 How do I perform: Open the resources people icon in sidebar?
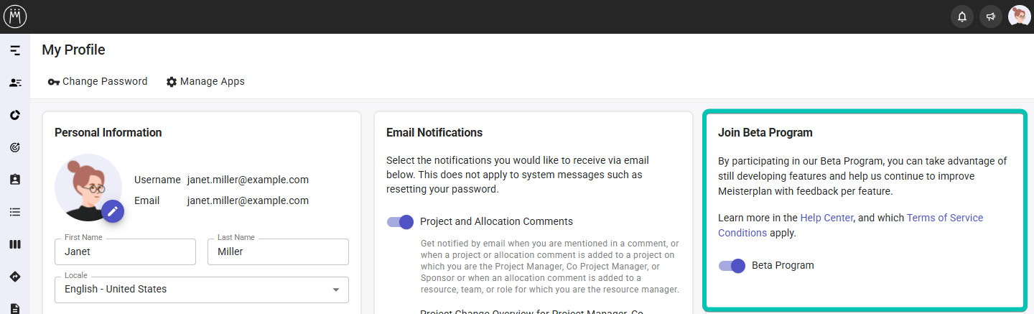[x=15, y=83]
